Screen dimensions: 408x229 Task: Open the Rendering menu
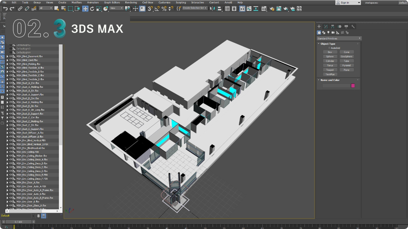131,2
